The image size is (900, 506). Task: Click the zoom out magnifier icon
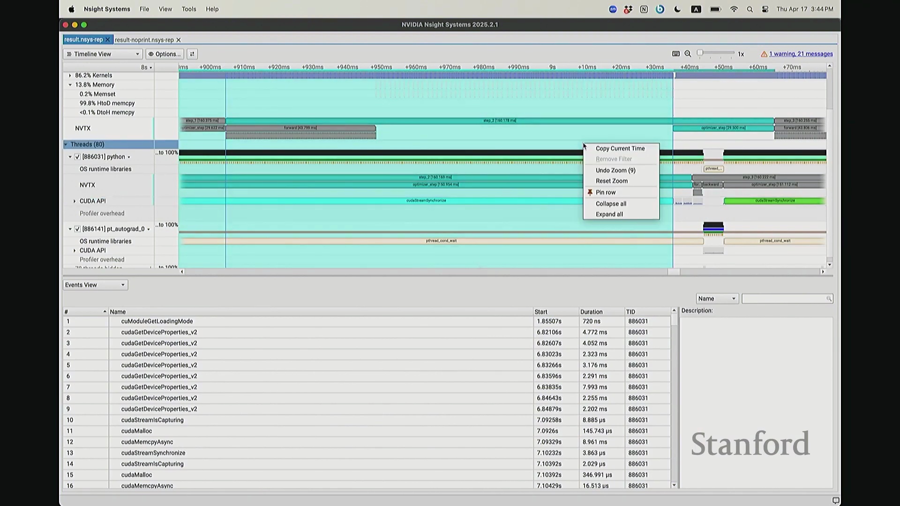[688, 54]
